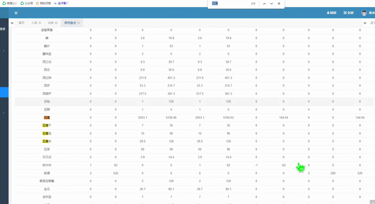The height and width of the screenshot is (204, 375).
Task: Go to previous find match arrow
Action: [x=264, y=4]
